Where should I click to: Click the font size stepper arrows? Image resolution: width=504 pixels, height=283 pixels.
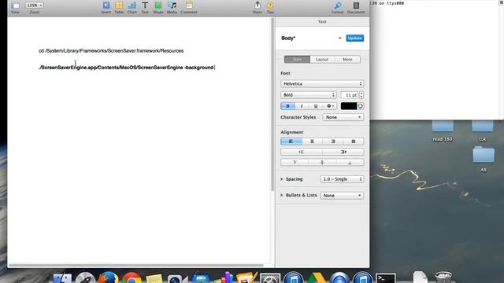[361, 95]
